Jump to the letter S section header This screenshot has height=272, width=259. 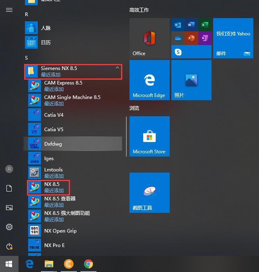click(x=27, y=58)
